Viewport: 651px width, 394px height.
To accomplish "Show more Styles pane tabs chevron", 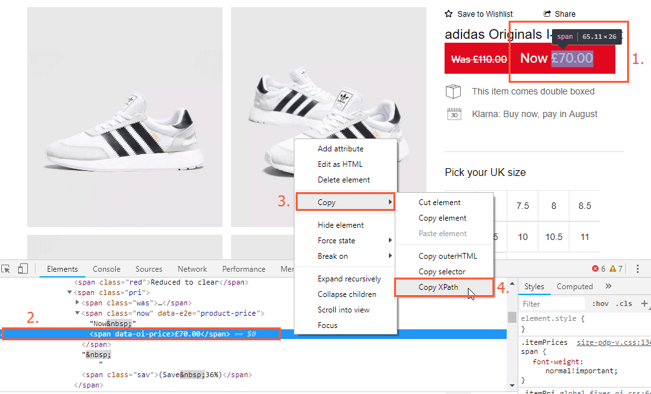I will pyautogui.click(x=608, y=287).
